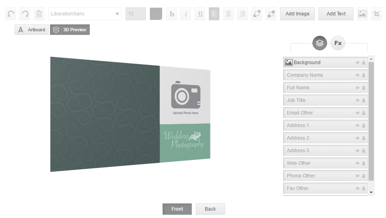Align text left
386x218 pixels.
tap(214, 14)
